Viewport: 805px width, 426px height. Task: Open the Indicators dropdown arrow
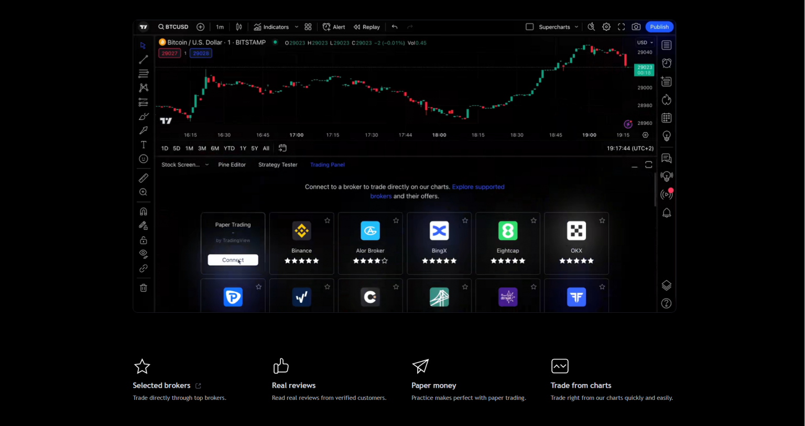pyautogui.click(x=296, y=27)
